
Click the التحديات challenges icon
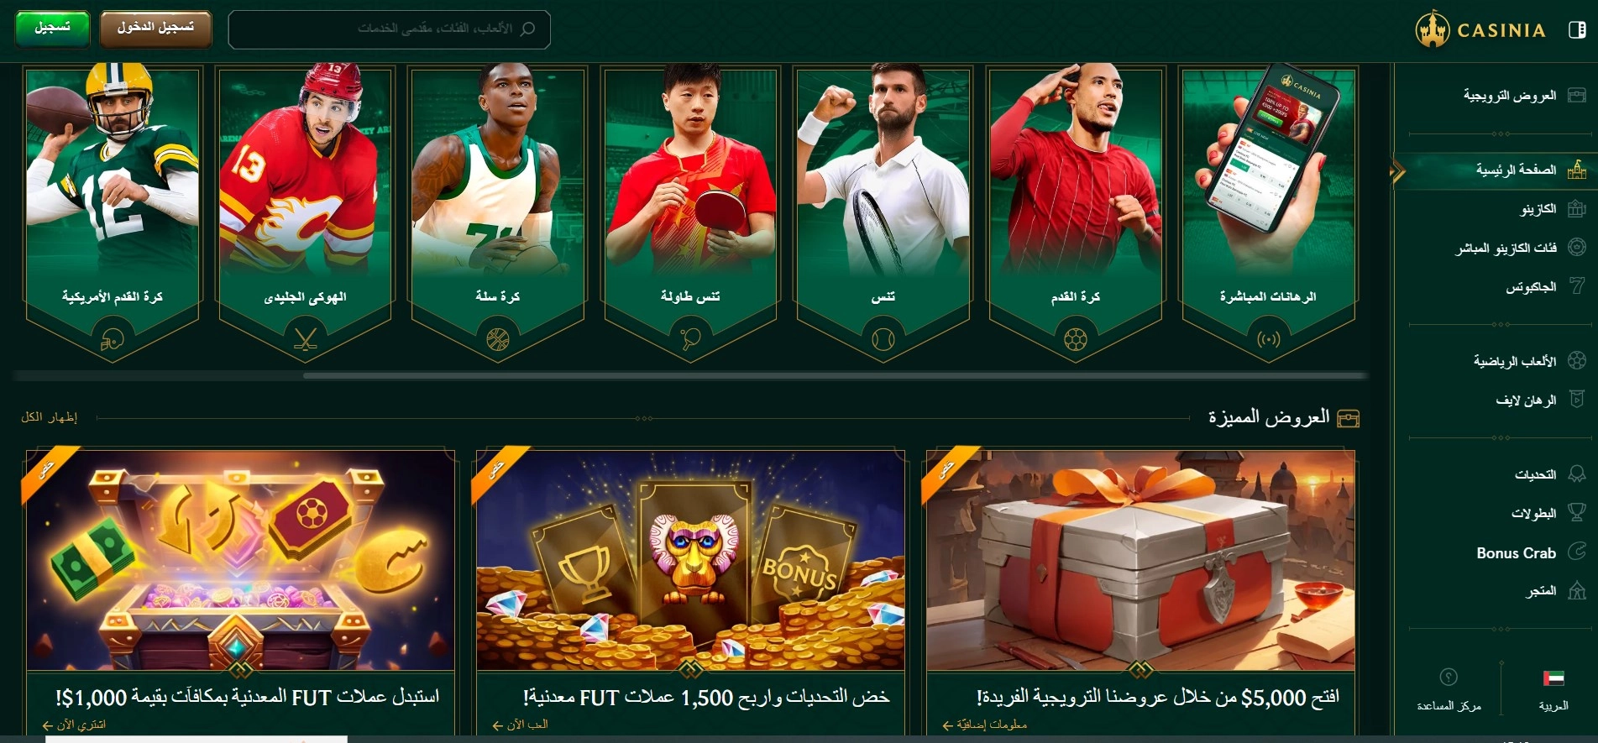[1577, 474]
